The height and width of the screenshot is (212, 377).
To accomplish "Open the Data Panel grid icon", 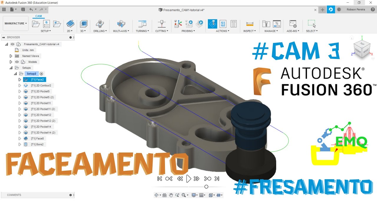I will point(4,9).
